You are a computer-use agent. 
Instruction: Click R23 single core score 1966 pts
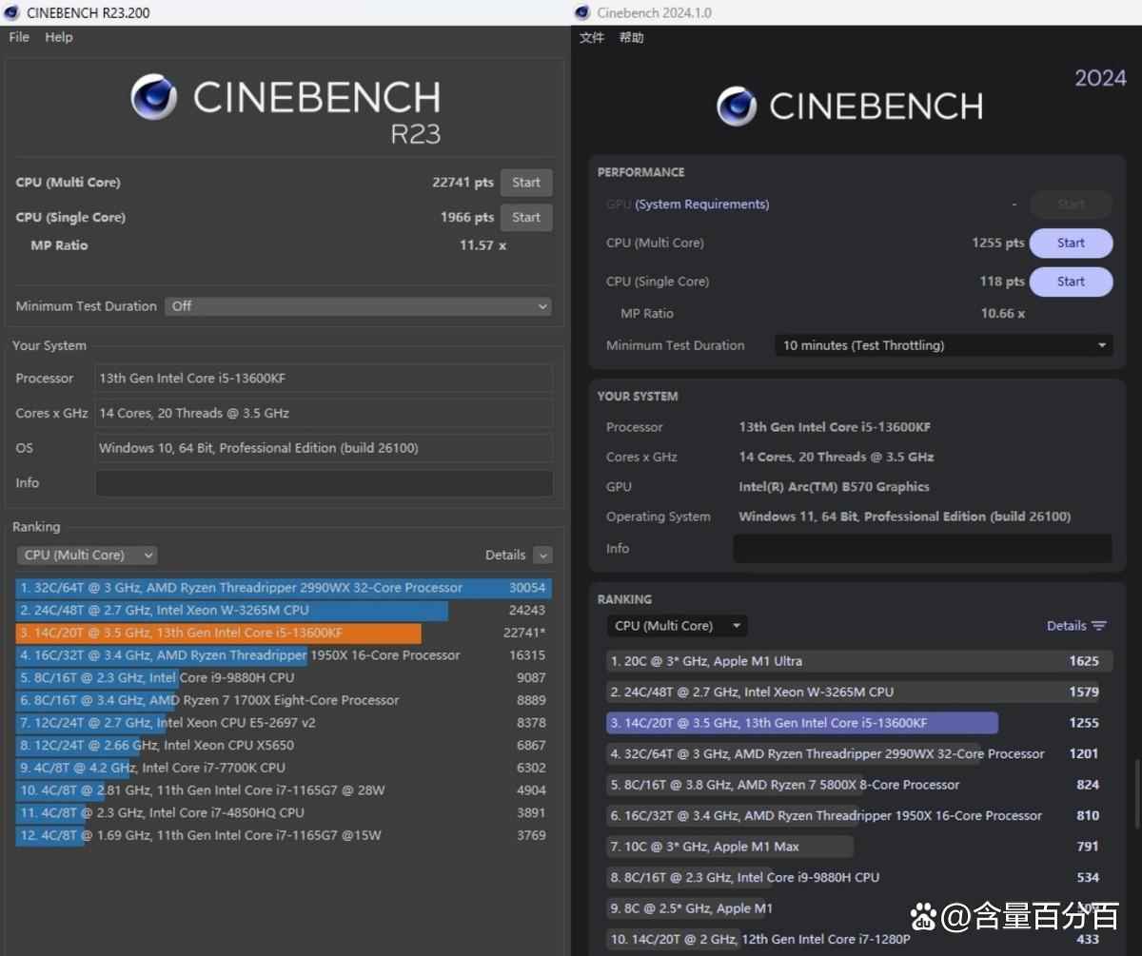click(x=466, y=217)
